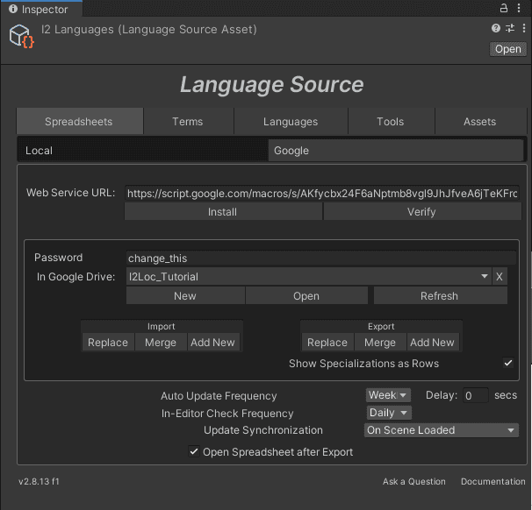Click the Password field showing change_this
The image size is (532, 510).
[321, 258]
